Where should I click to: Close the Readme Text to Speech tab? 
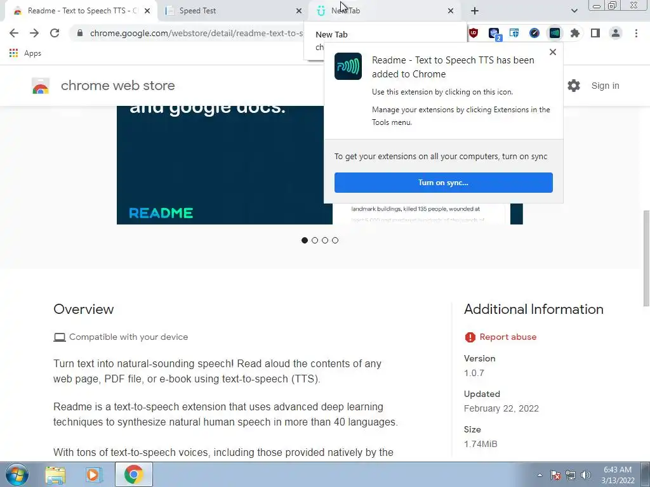click(147, 11)
